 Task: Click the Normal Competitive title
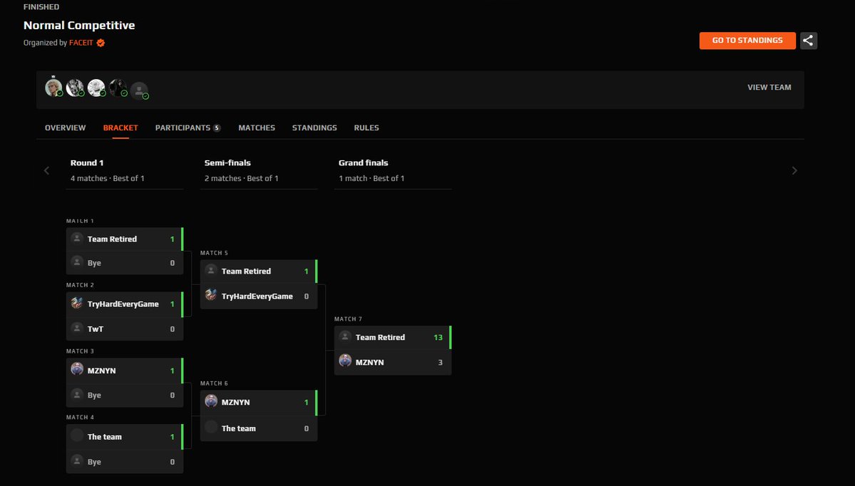(79, 25)
